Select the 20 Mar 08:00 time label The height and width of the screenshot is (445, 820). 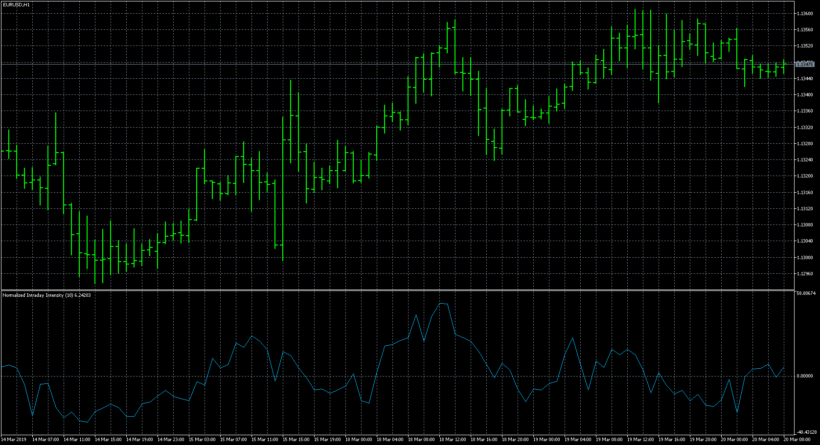click(797, 440)
